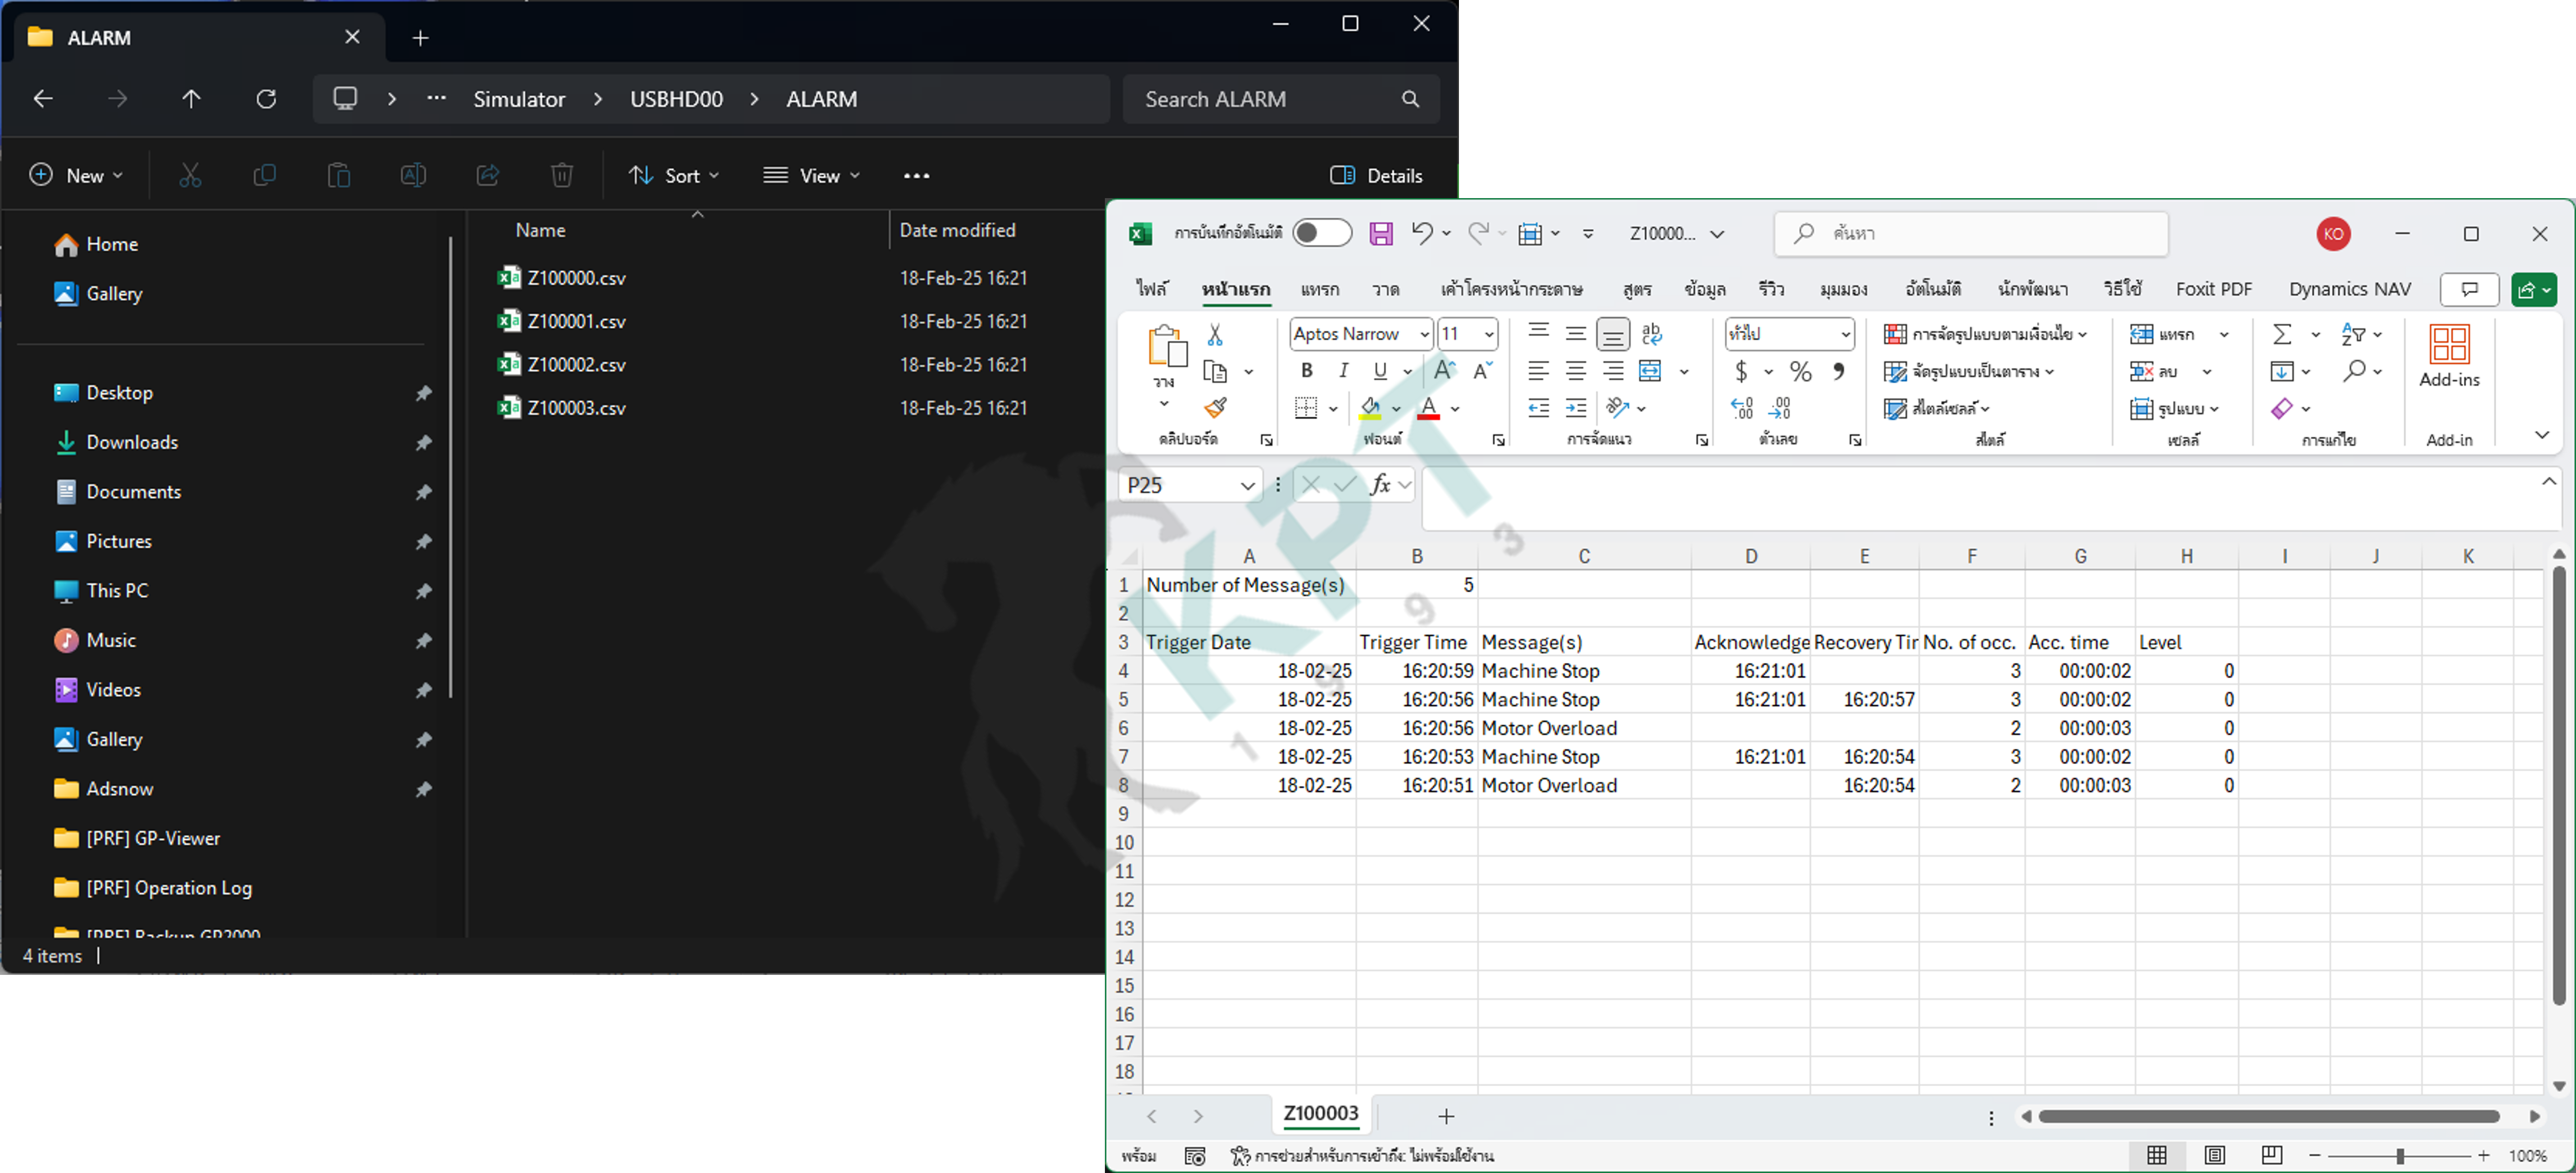The height and width of the screenshot is (1173, 2576).
Task: Open the Home tab in Excel ribbon
Action: 1236,289
